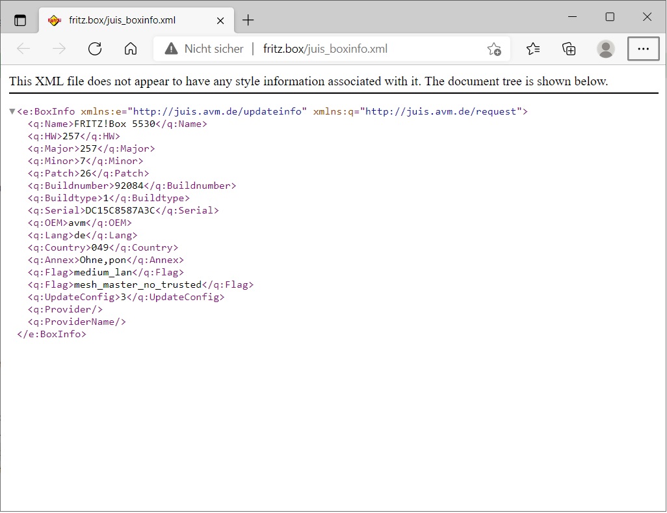Close the fritz.box/juis_boxinfo.xml tab

[x=220, y=20]
